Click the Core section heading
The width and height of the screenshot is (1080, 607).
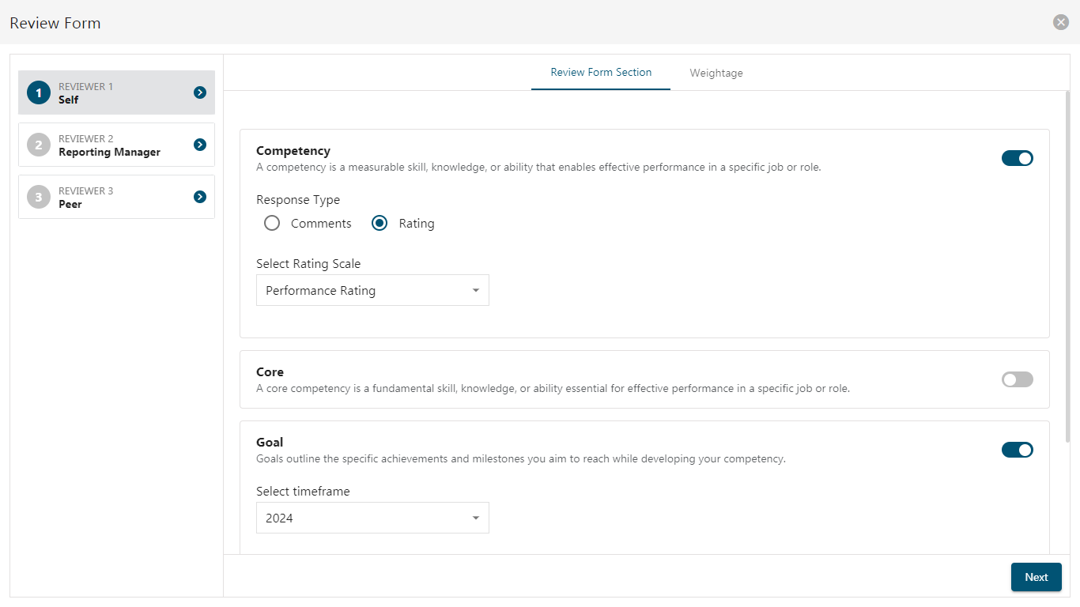tap(270, 372)
